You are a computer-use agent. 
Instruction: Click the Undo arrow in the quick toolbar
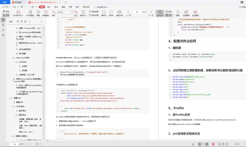[25, 7]
